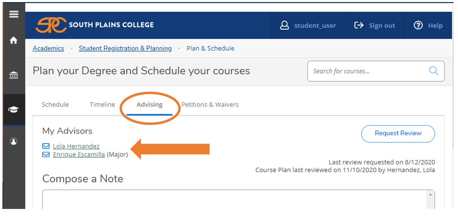This screenshot has width=458, height=219.
Task: Sign out of the account
Action: pos(375,25)
